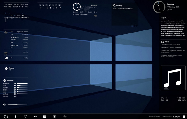Open the recycle bin trash icon

click(x=54, y=116)
